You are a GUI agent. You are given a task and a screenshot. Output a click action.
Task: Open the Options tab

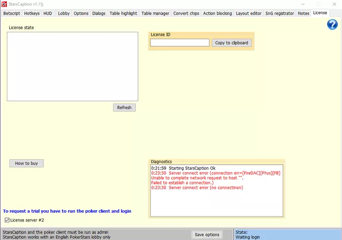[81, 13]
